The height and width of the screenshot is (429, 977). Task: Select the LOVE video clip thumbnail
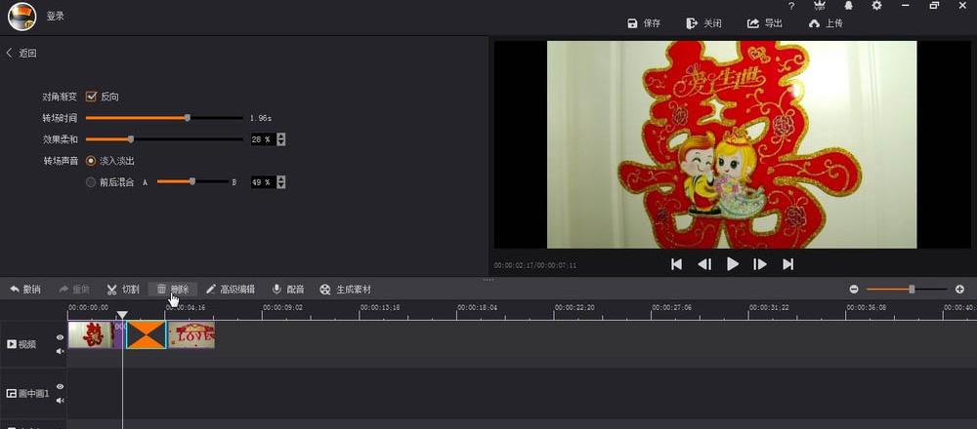coord(191,334)
